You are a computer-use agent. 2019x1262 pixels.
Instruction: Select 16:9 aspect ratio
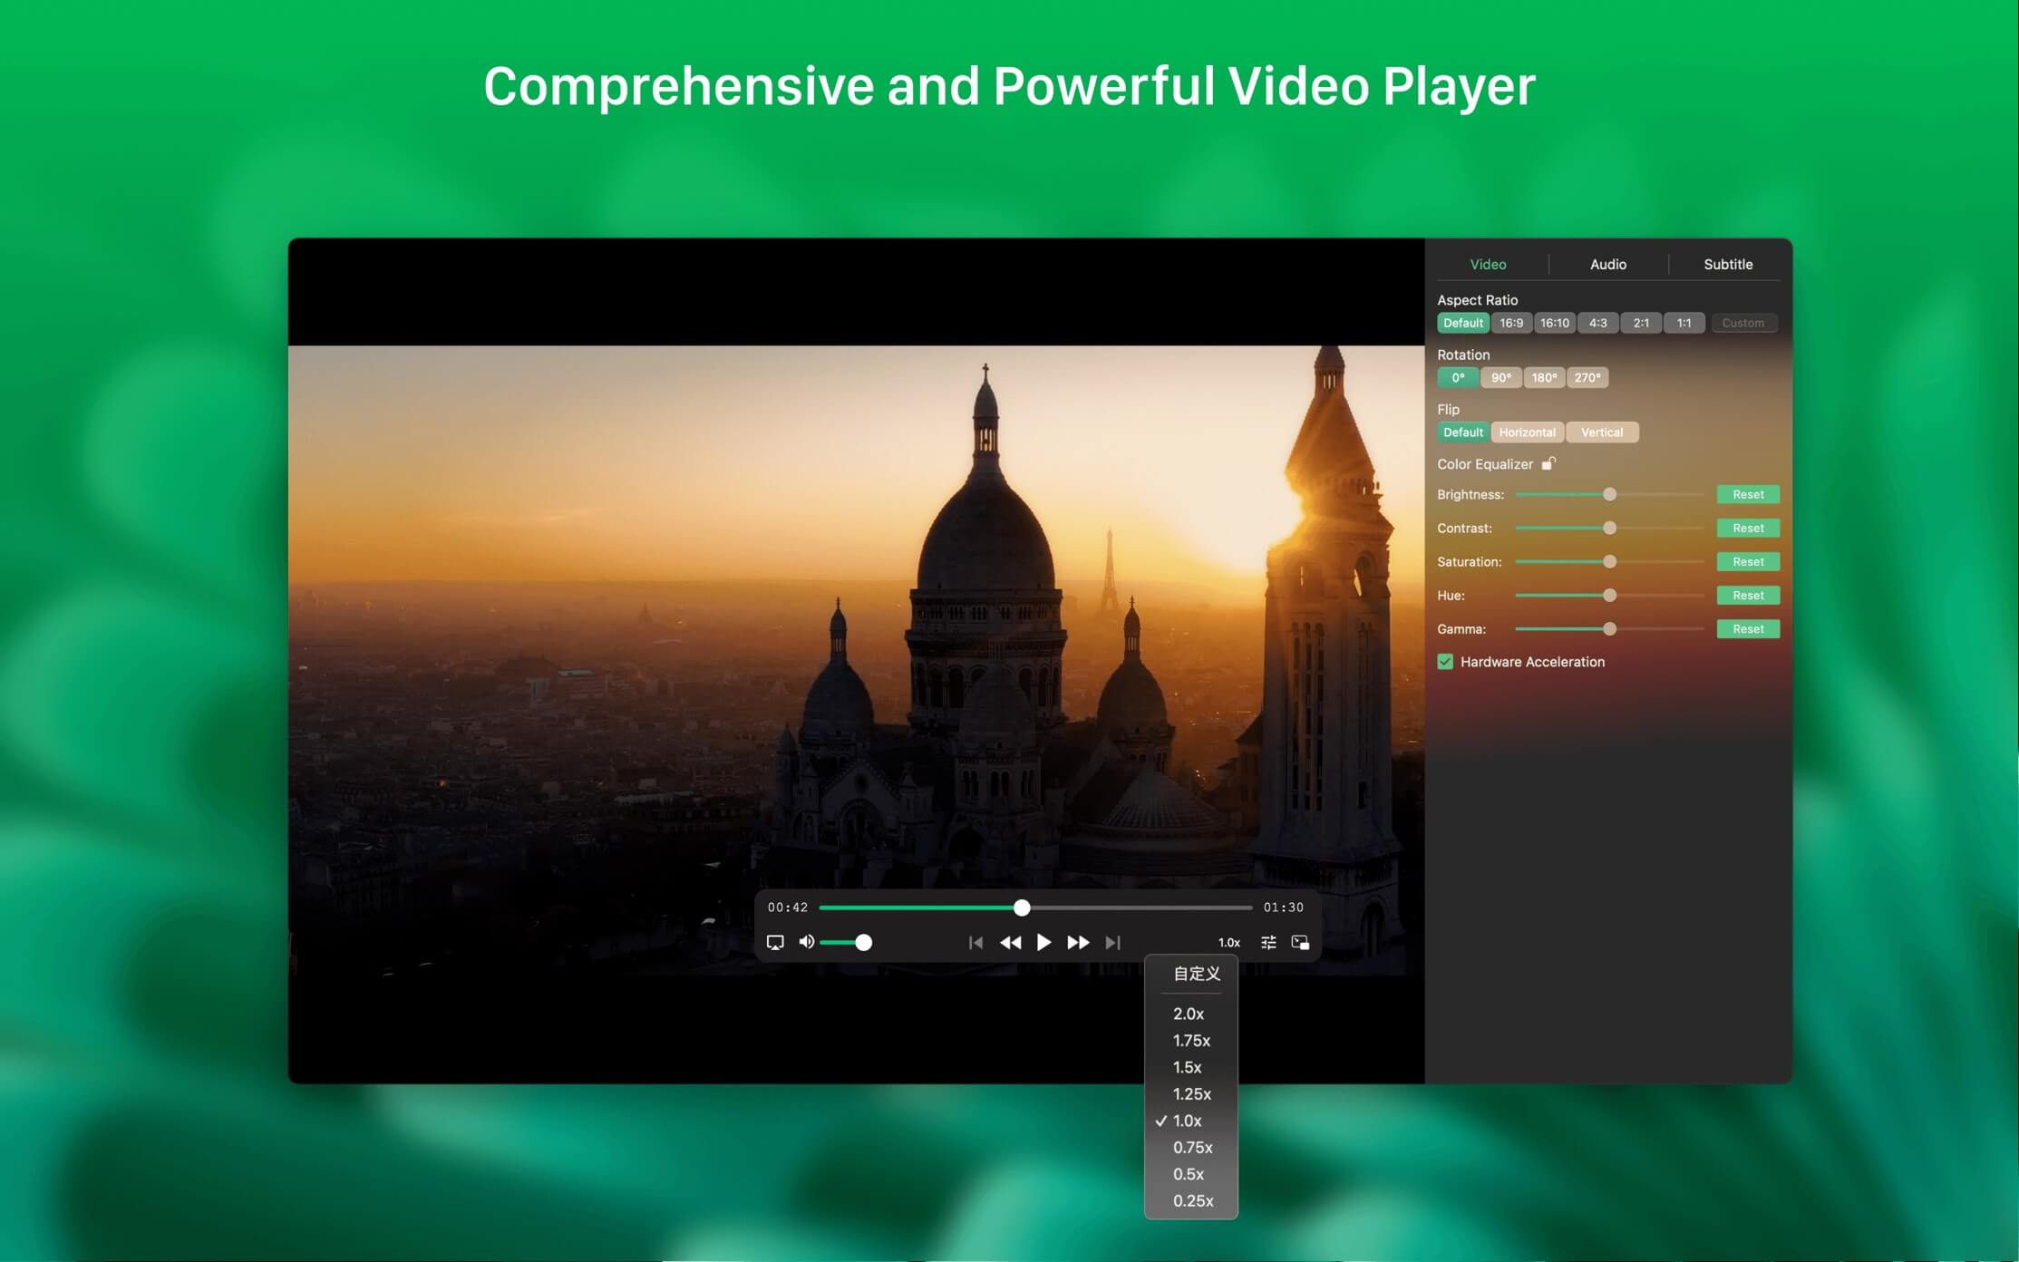[x=1511, y=323]
